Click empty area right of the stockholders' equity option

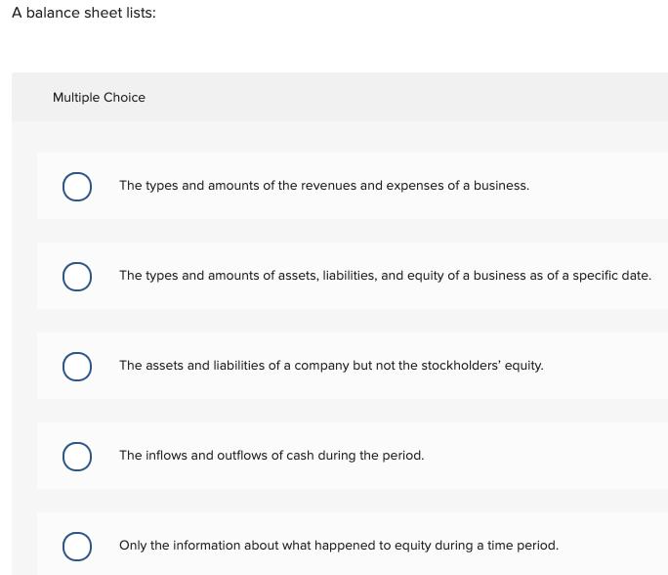[x=605, y=366]
